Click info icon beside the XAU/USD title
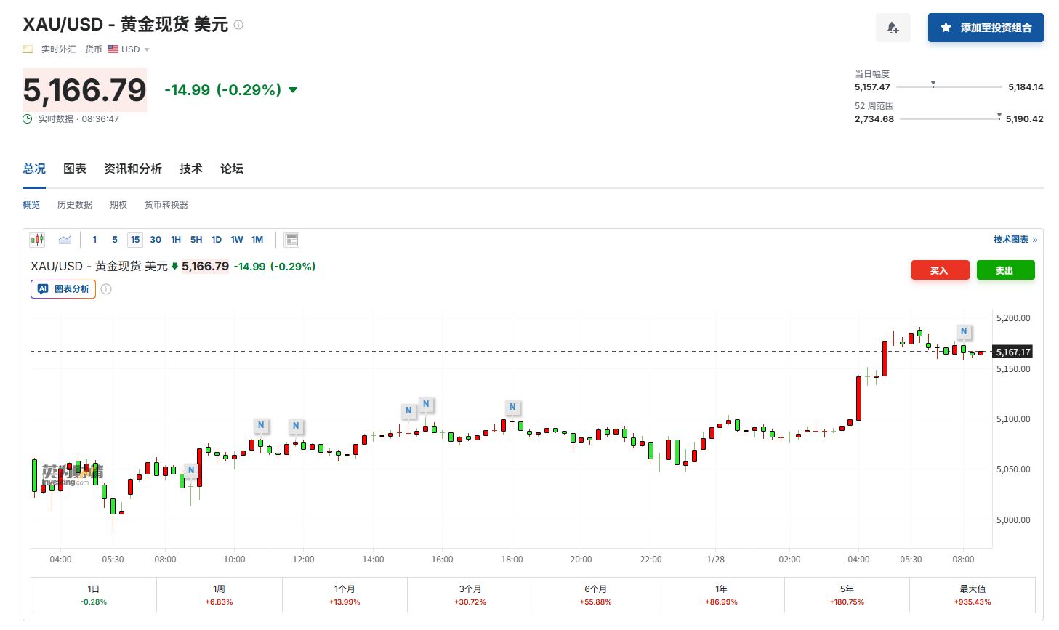Screen dimensions: 1059x630 click(x=238, y=25)
